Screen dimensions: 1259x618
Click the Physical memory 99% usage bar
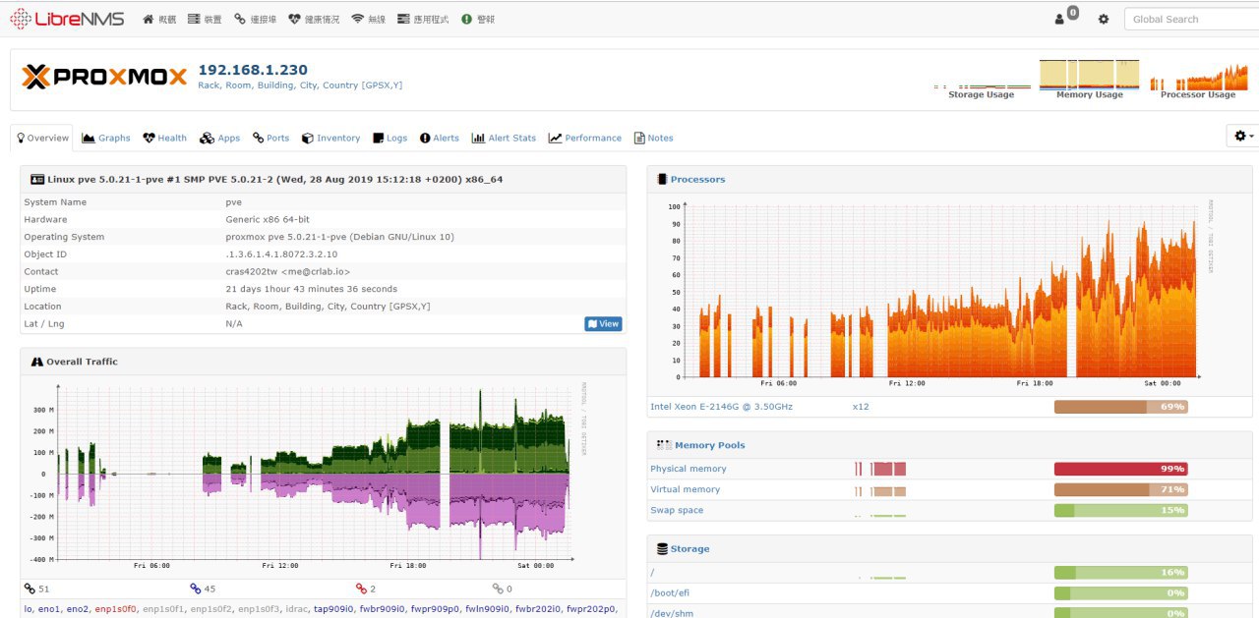(1120, 469)
